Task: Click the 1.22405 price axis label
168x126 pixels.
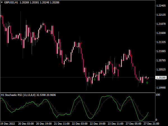Action: (x=161, y=6)
